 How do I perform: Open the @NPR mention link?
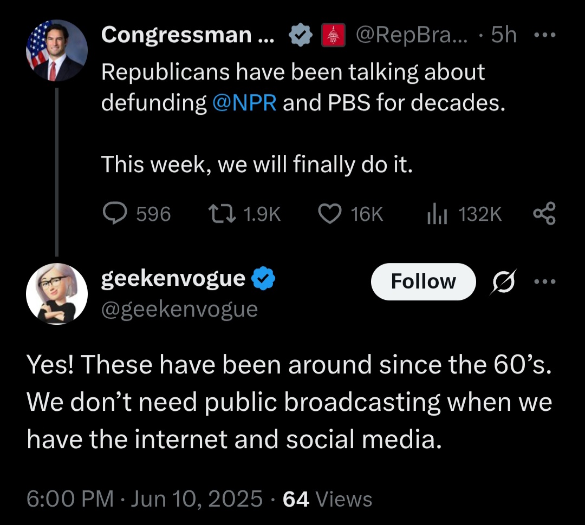click(244, 102)
